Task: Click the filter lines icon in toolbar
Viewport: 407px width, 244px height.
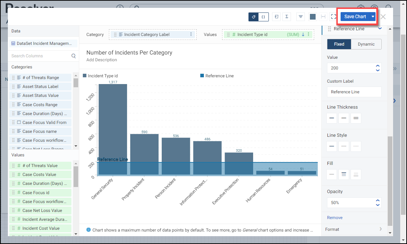Action: (x=301, y=17)
